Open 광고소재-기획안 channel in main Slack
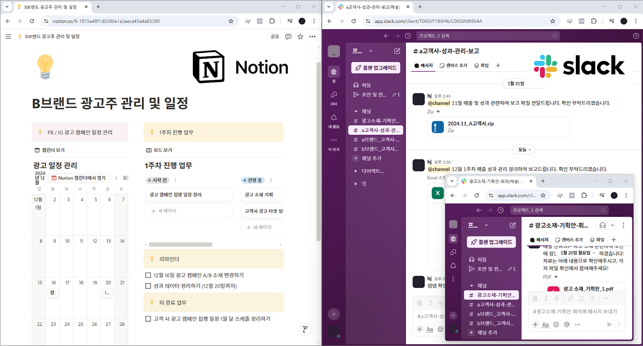 [x=376, y=121]
